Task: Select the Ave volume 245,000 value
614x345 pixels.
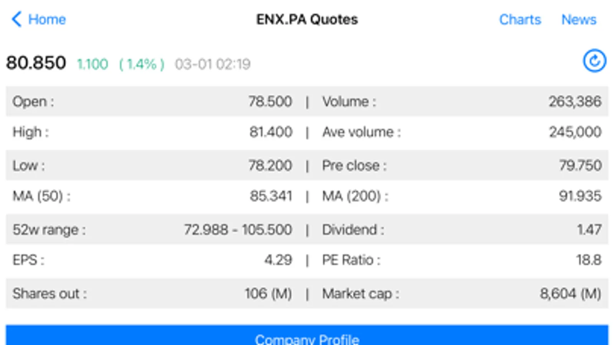Action: pos(575,132)
